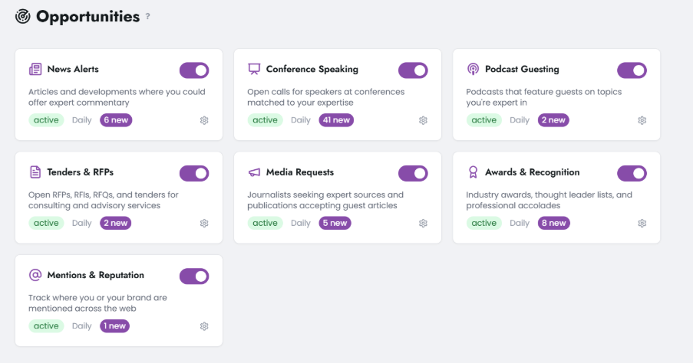Viewport: 693px width, 363px height.
Task: Open settings gear for News Alerts
Action: tap(204, 120)
